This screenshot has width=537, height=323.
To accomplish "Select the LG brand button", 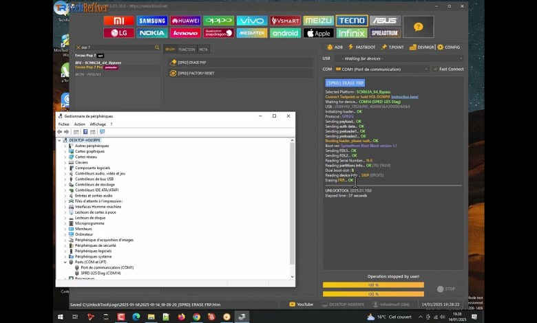I will click(119, 33).
